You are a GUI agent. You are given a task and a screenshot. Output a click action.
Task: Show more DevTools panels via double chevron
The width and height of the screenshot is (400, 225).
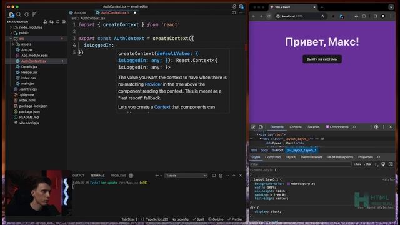pyautogui.click(x=354, y=127)
